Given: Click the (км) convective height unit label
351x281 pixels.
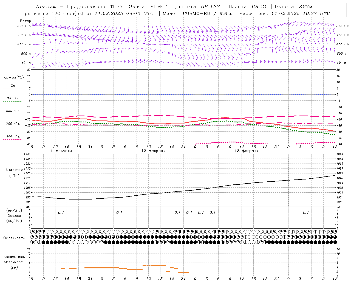Looking at the screenshot, I should coord(14,267).
